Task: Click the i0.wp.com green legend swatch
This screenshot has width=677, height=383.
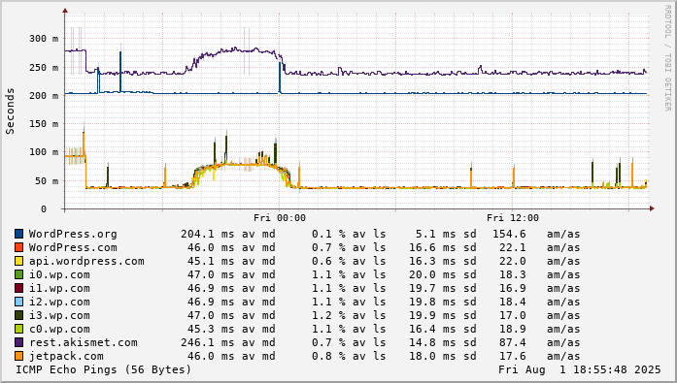Action: (19, 274)
